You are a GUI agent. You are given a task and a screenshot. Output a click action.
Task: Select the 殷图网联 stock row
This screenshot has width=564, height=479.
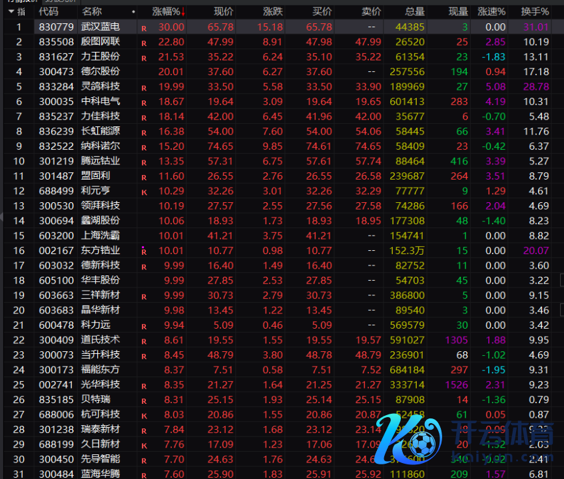tap(100, 41)
